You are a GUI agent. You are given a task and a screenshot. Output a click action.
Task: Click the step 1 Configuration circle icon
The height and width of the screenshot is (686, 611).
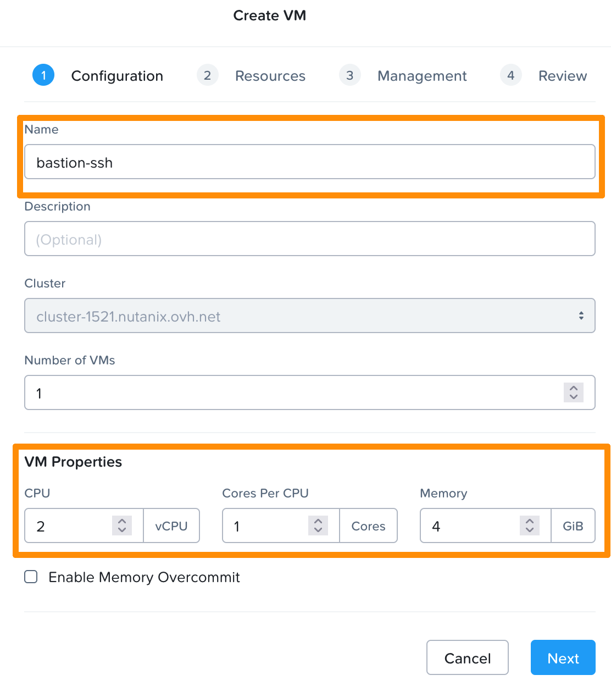tap(43, 75)
